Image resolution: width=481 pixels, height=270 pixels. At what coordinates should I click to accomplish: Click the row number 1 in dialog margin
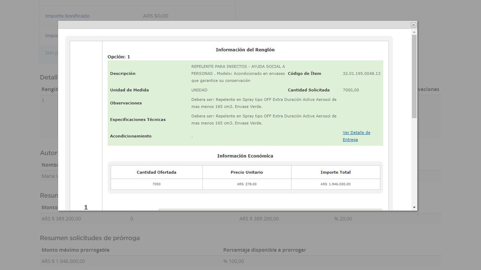pyautogui.click(x=86, y=207)
